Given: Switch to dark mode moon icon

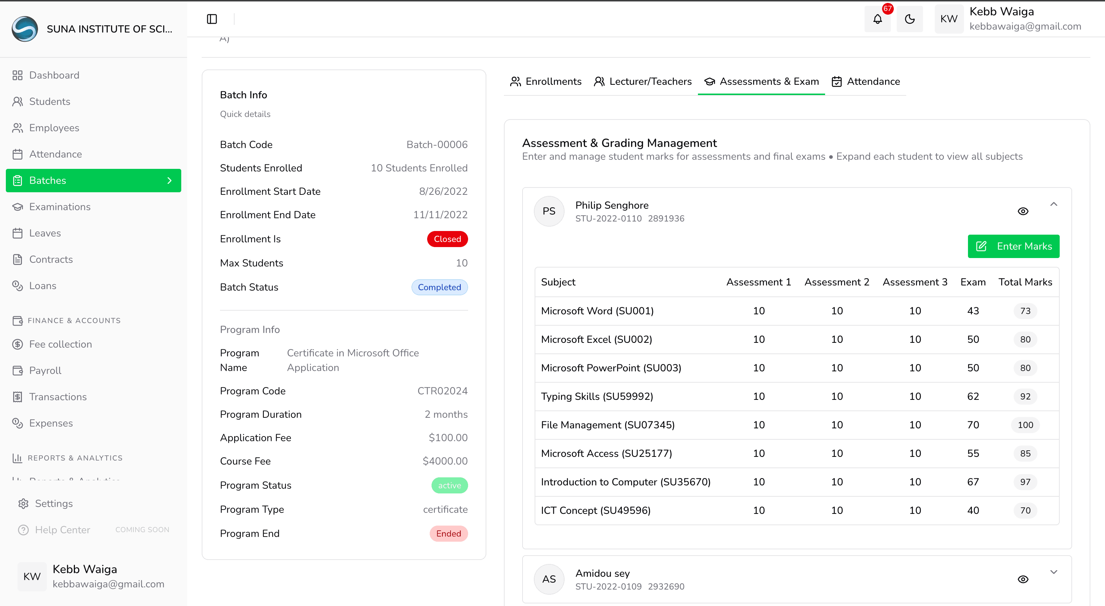Looking at the screenshot, I should click(x=910, y=19).
